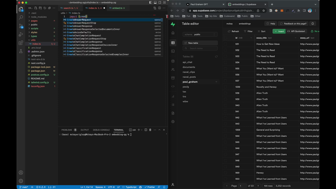The image size is (336, 189).
Task: Check the Heresy row 969
Action: tap(225, 173)
